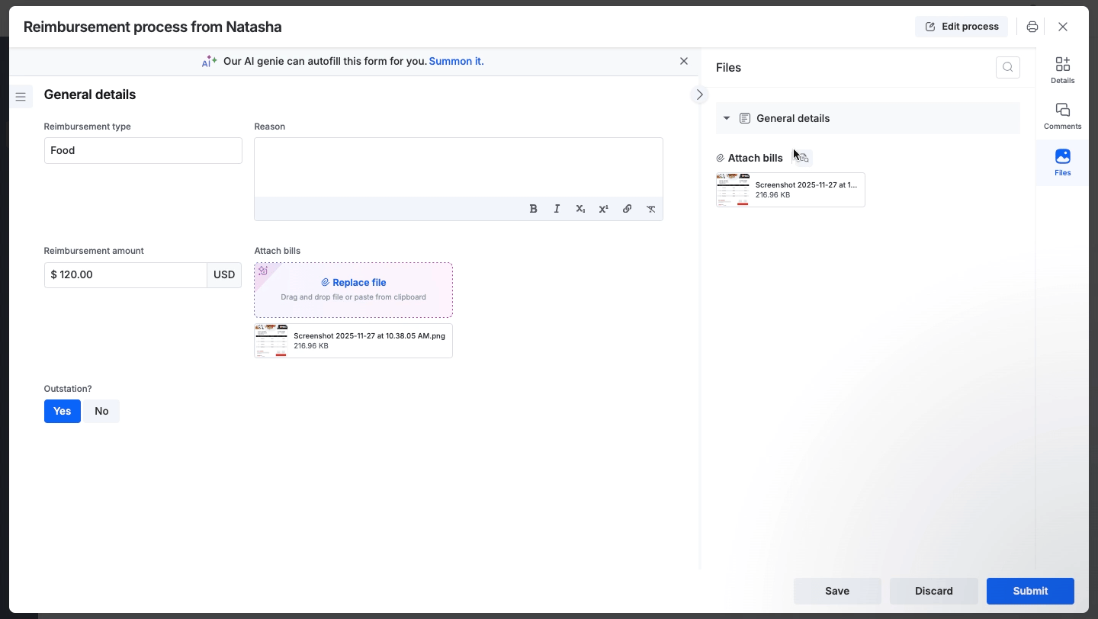The image size is (1098, 619).
Task: Collapse the right side panel with chevron
Action: click(699, 95)
